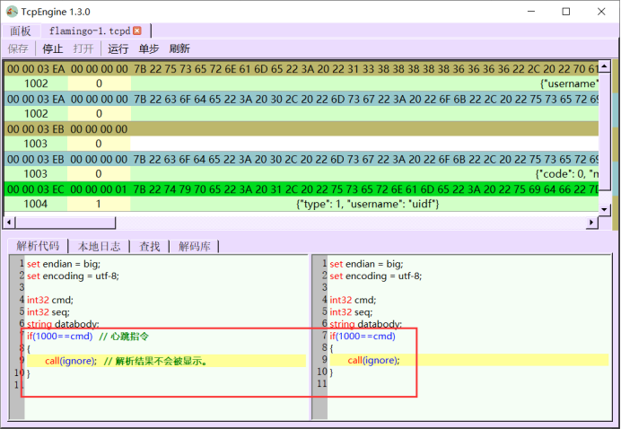Click highlighted call(ignore) line with comment in left editor
Image resolution: width=621 pixels, height=429 pixels.
pos(166,361)
